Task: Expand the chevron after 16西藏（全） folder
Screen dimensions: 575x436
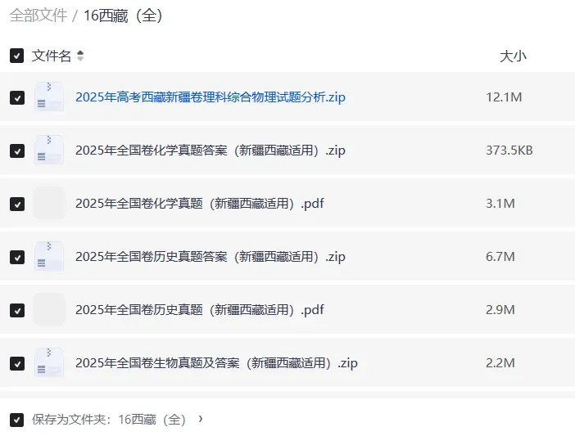Action: click(x=200, y=419)
